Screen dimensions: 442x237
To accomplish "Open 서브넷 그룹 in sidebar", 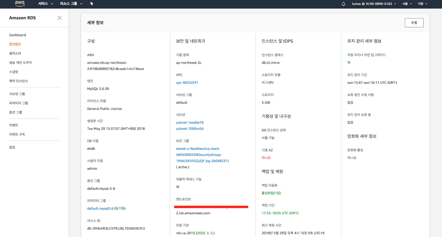I will 17,94.
